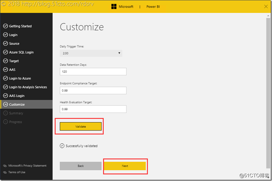
Task: Click the Validate button
Action: pos(81,126)
